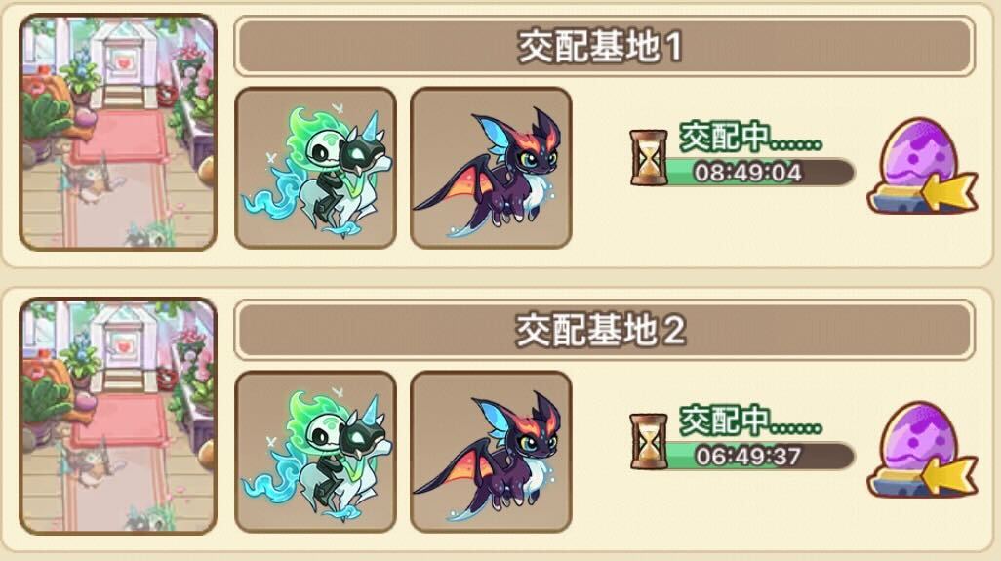Click the 06:49:37 timer progress bar
The height and width of the screenshot is (561, 1001).
coord(760,456)
